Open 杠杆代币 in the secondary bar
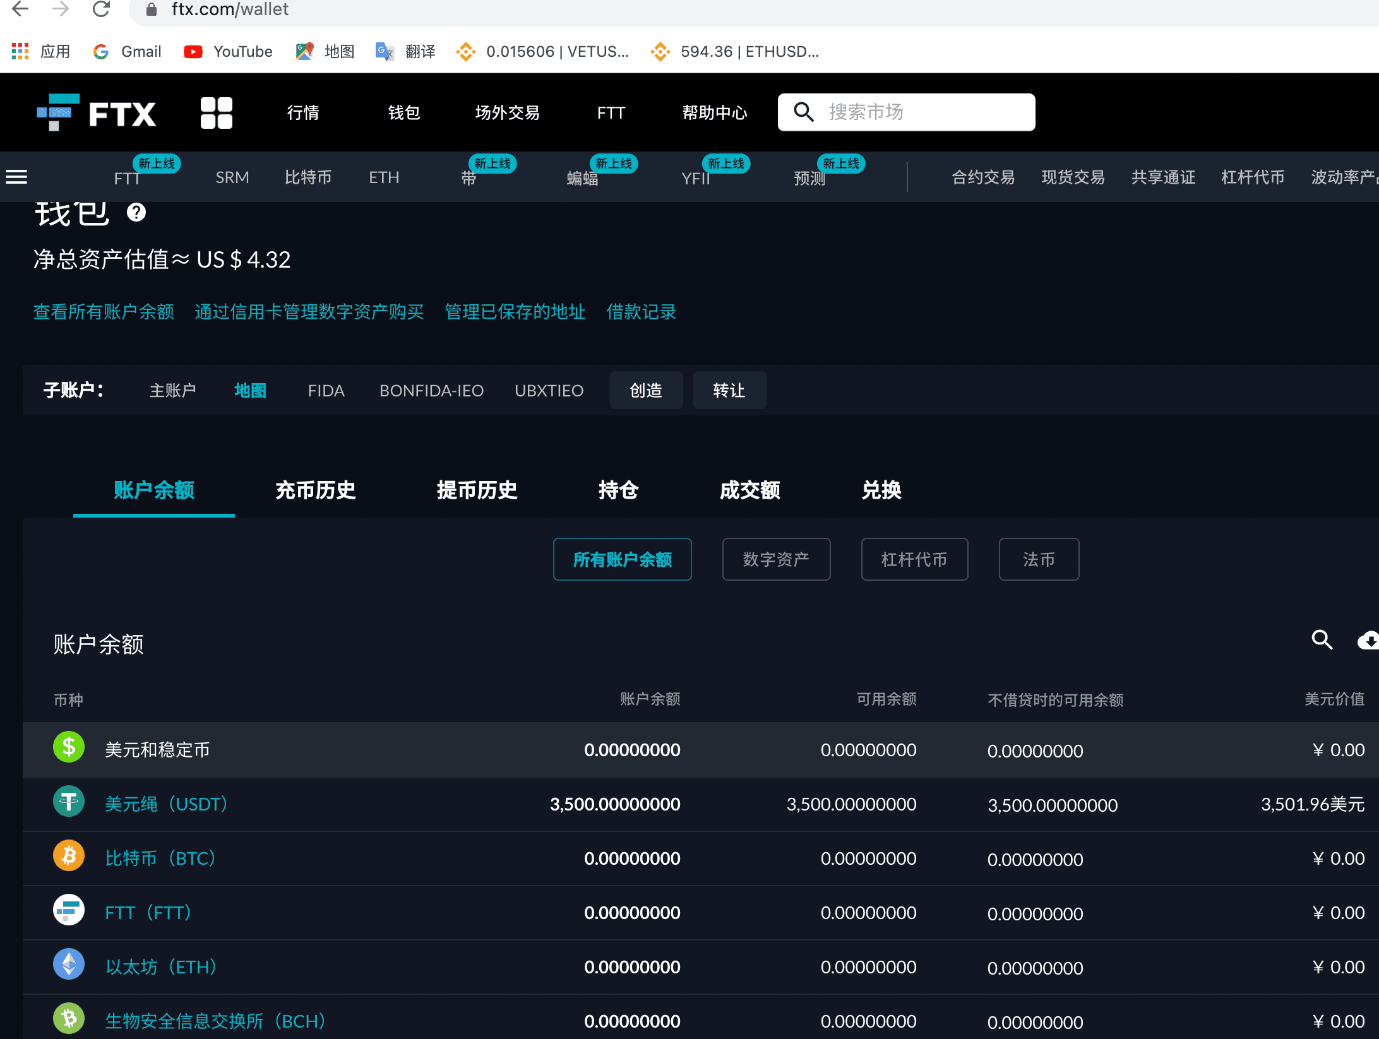This screenshot has height=1039, width=1379. pos(1253,177)
